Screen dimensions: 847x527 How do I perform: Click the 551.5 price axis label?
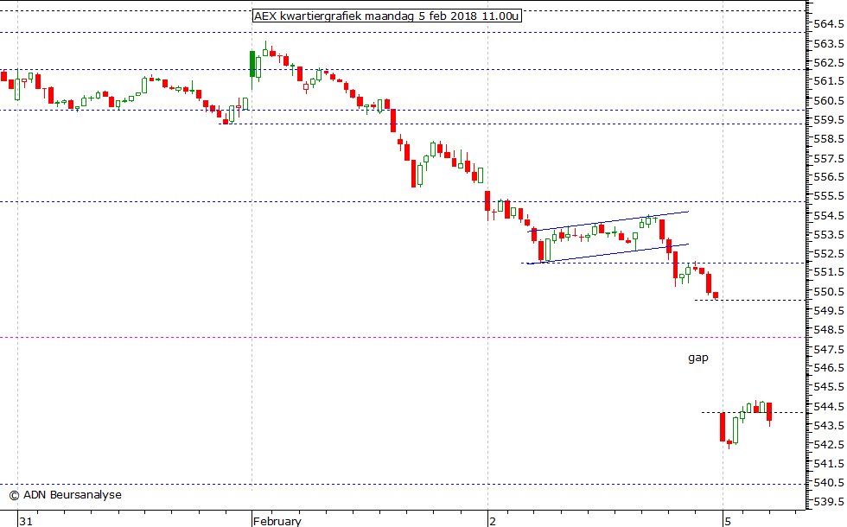(829, 273)
